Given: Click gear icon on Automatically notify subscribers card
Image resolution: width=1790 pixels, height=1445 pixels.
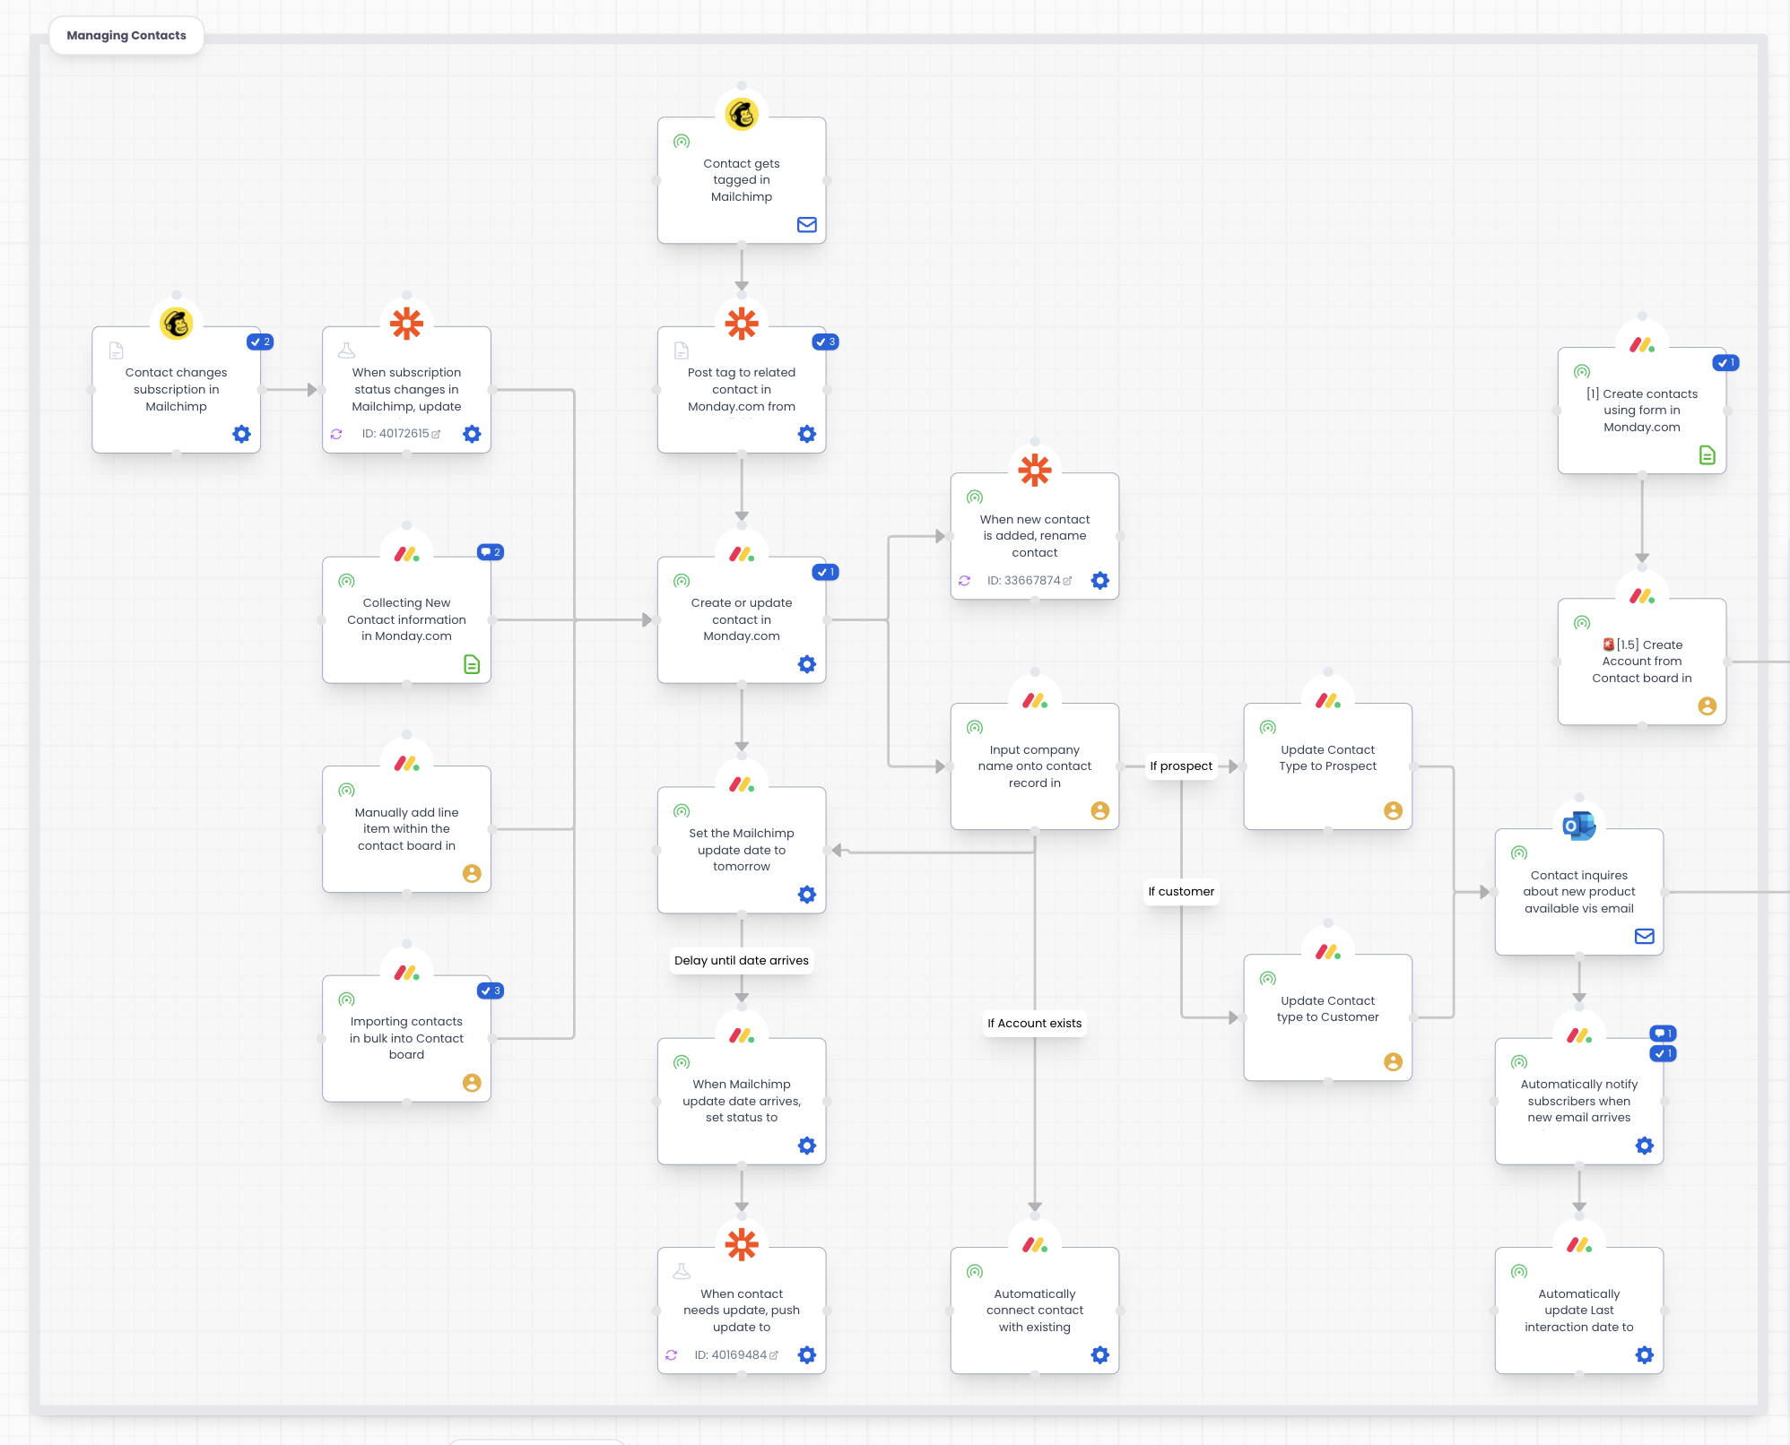Looking at the screenshot, I should (1645, 1146).
